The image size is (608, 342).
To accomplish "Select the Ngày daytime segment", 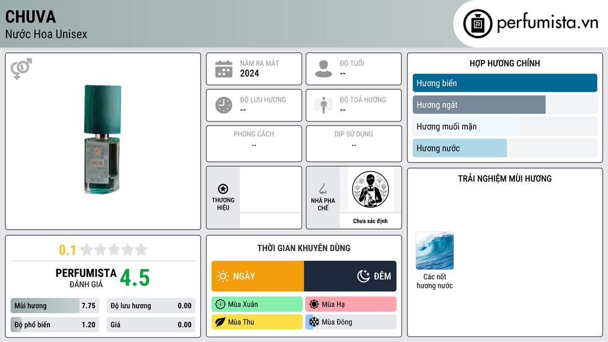I will coord(258,276).
